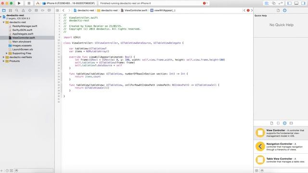Viewport: 308px width, 173px height.
Task: Toggle the Utilities pane visibility
Action: pyautogui.click(x=303, y=3)
